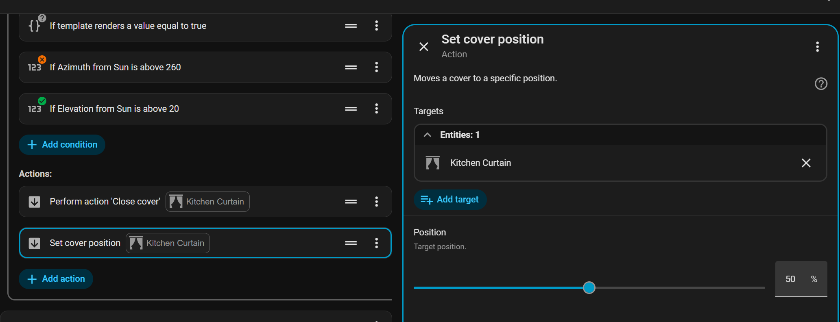Open menu for template renders condition
The width and height of the screenshot is (840, 322).
[377, 26]
